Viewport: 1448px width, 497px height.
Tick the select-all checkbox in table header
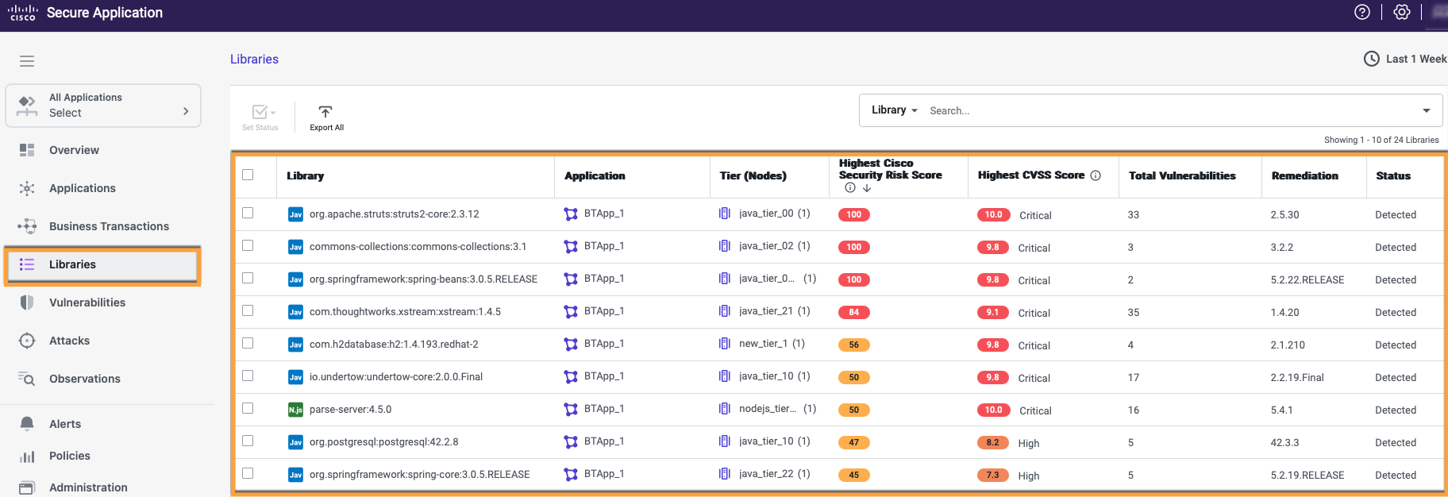pyautogui.click(x=248, y=175)
